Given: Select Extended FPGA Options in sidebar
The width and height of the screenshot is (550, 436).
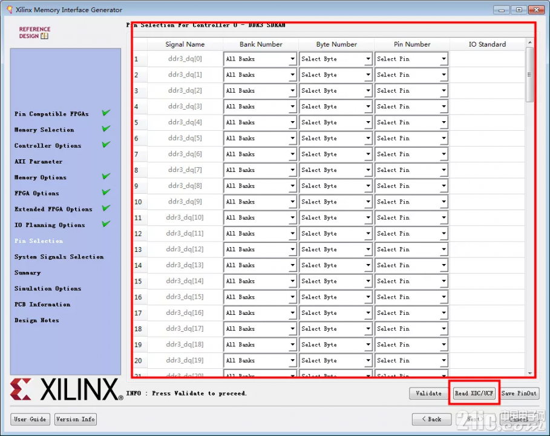Looking at the screenshot, I should pyautogui.click(x=53, y=209).
